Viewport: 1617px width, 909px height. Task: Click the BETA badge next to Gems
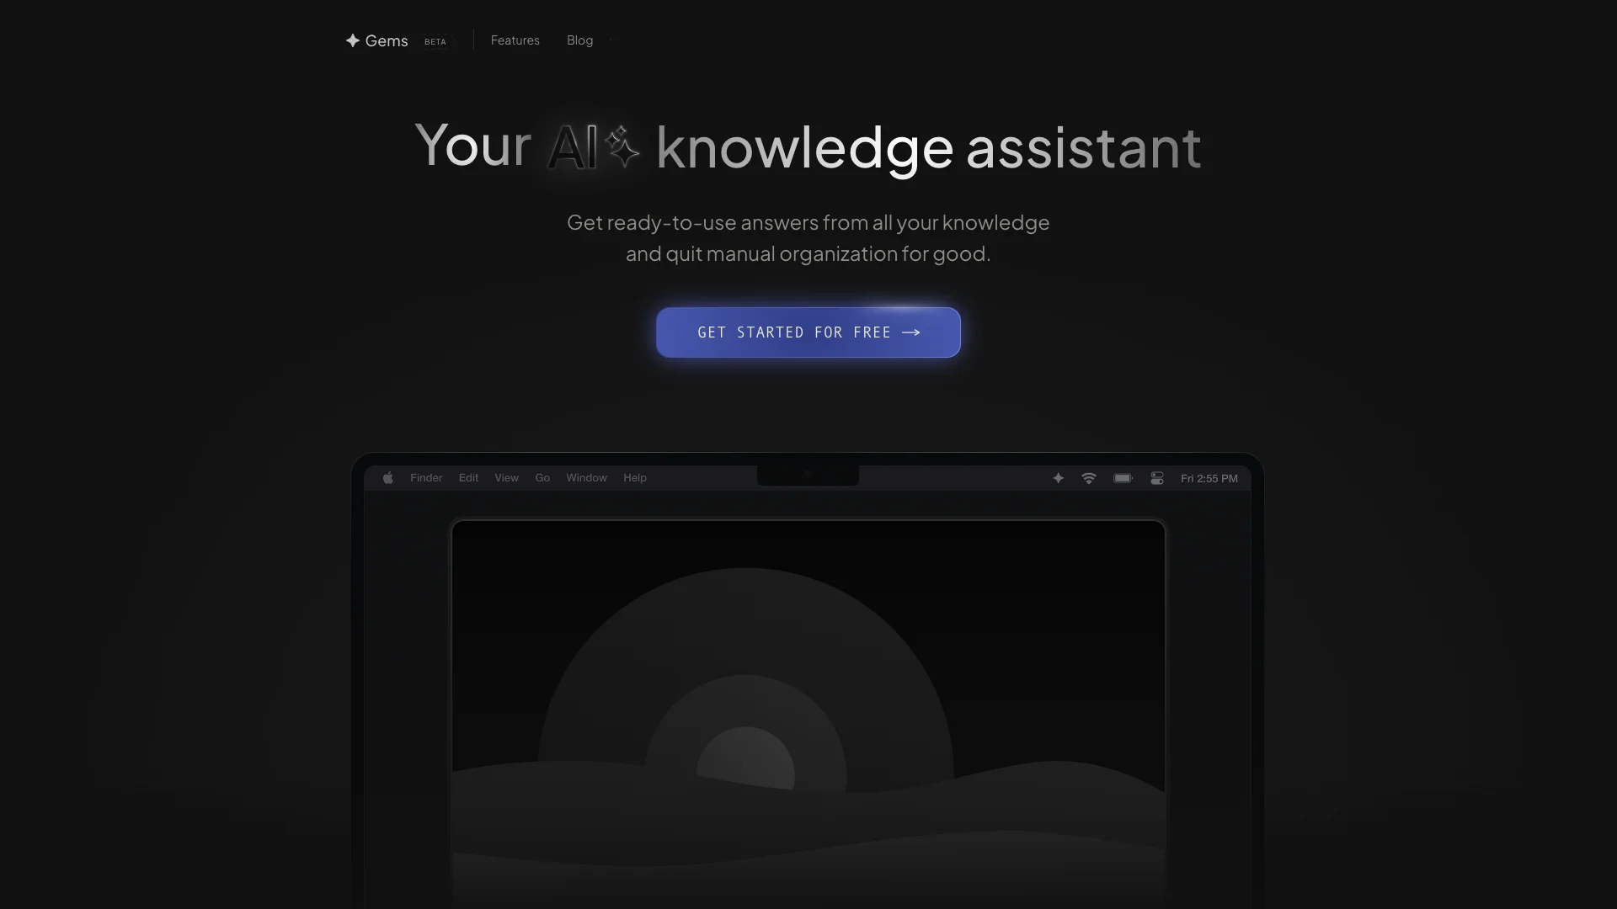click(x=435, y=41)
